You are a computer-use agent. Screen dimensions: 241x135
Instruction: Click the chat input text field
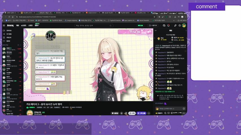[170, 109]
